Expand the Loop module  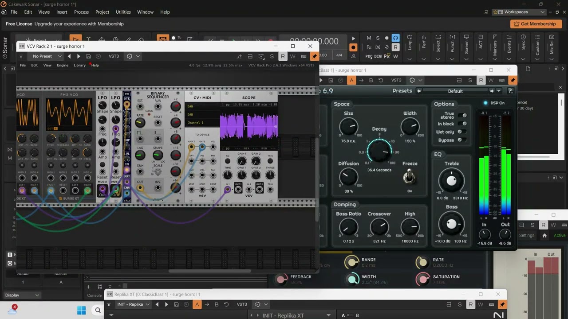coord(410,59)
